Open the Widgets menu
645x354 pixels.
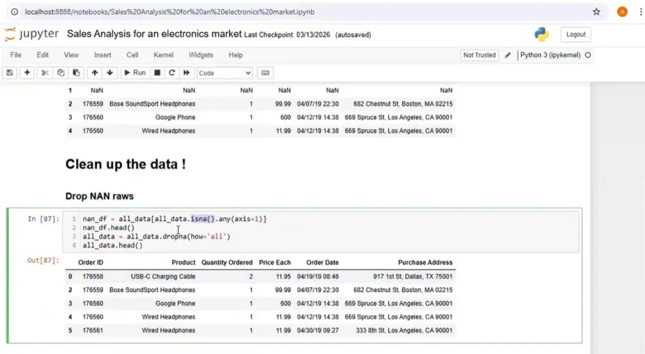tap(201, 55)
